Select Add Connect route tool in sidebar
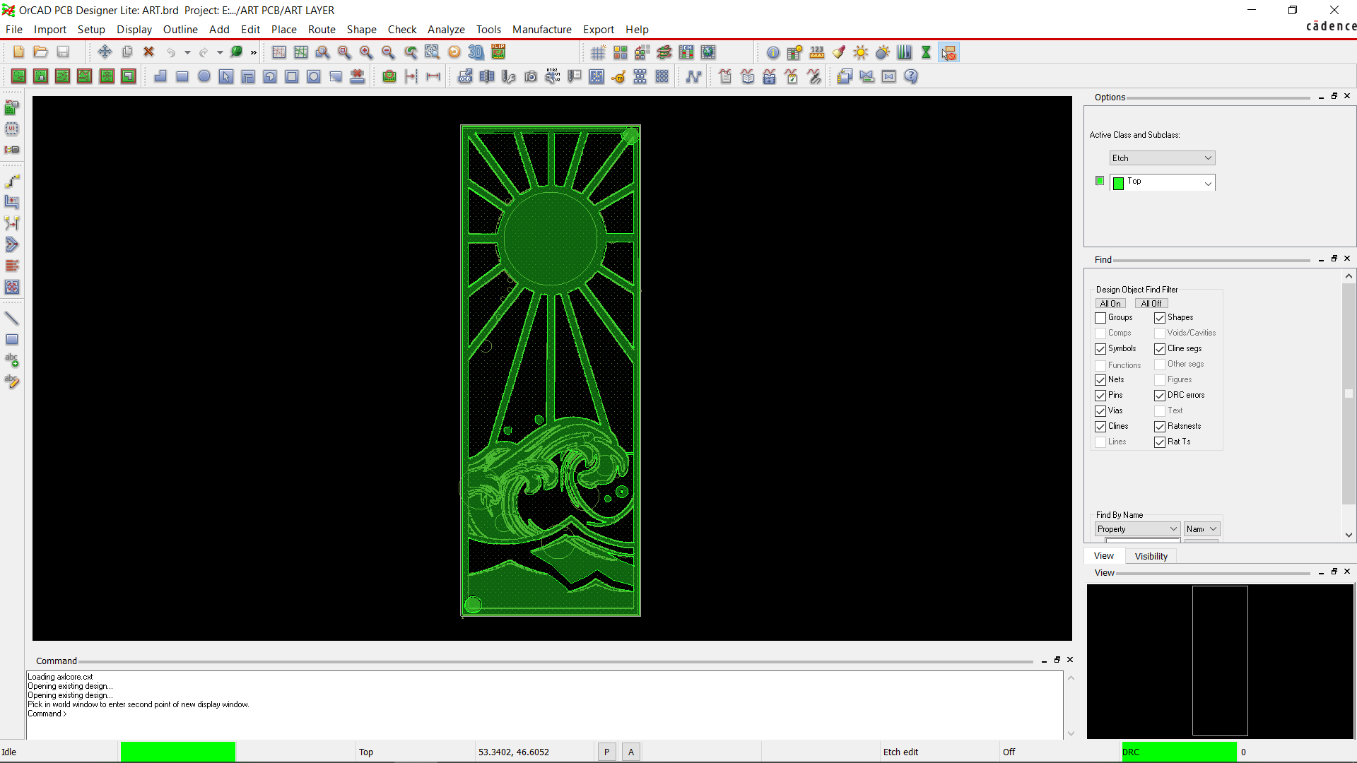 (12, 181)
